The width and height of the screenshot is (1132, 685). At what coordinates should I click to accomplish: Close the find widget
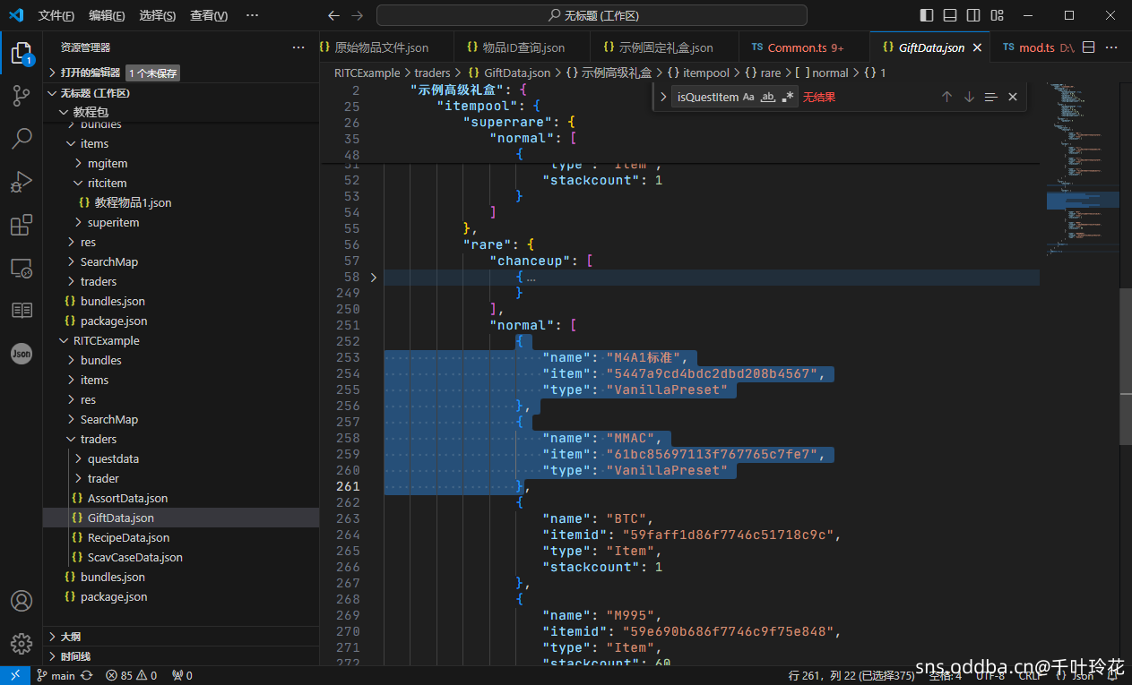[x=1013, y=97]
